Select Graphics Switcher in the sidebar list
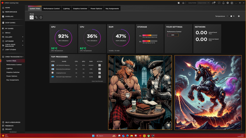This screenshot has height=138, width=246. pyautogui.click(x=13, y=72)
